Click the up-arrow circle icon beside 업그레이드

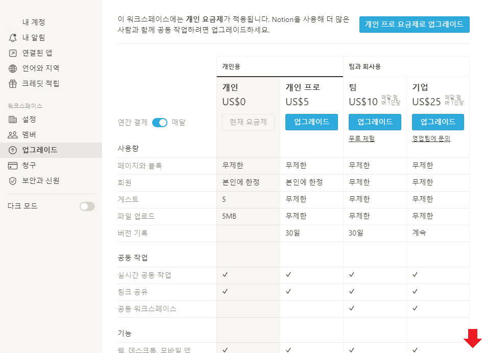(13, 150)
